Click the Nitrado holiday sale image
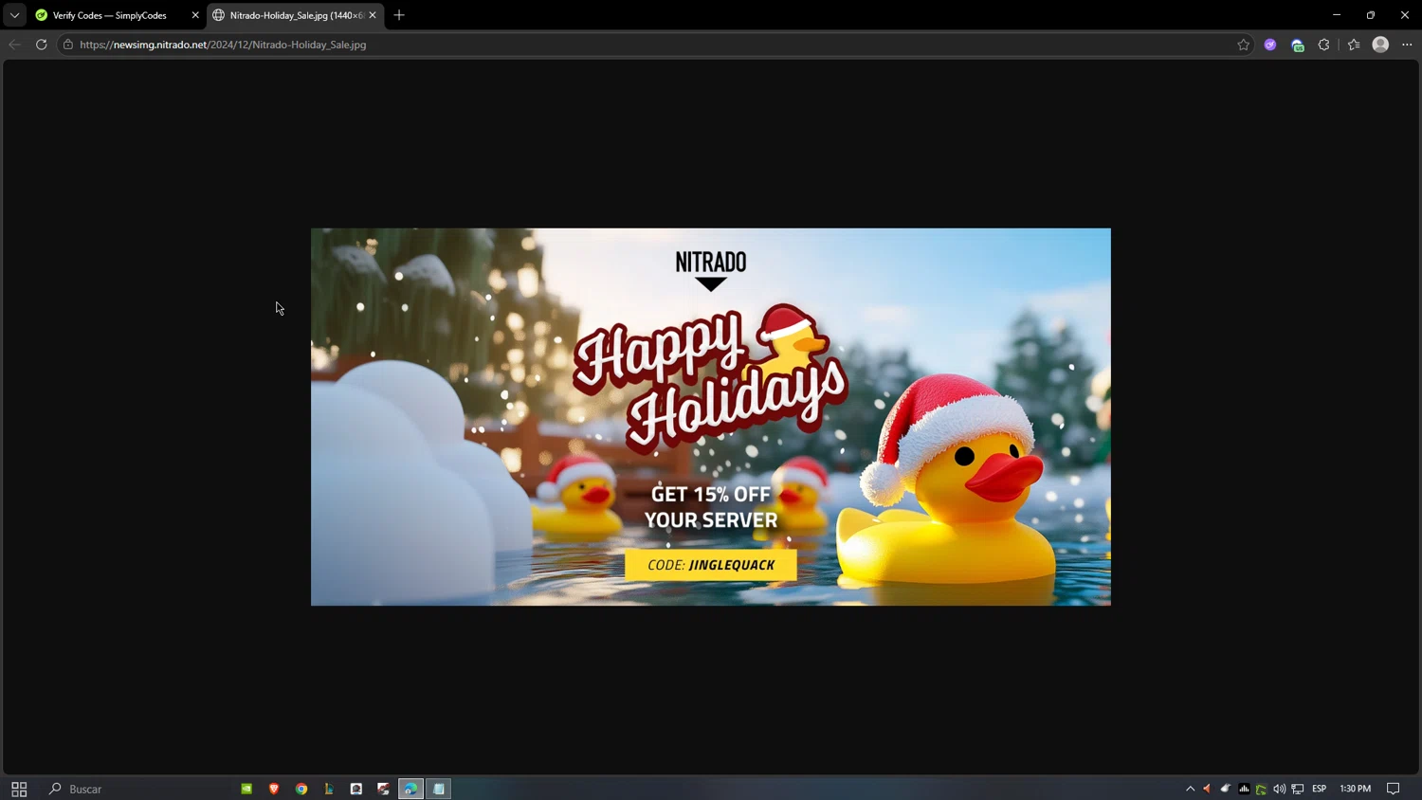Image resolution: width=1422 pixels, height=800 pixels. click(x=711, y=417)
